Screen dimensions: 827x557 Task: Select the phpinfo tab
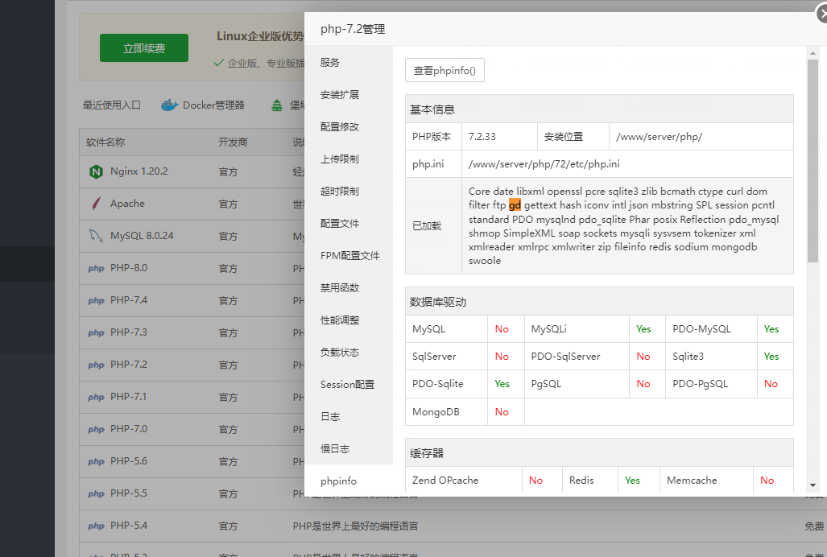point(349,481)
